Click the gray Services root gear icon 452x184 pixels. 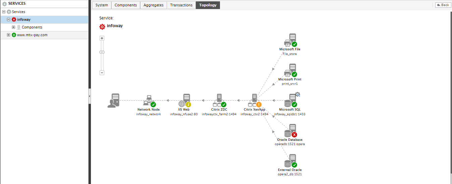click(9, 12)
